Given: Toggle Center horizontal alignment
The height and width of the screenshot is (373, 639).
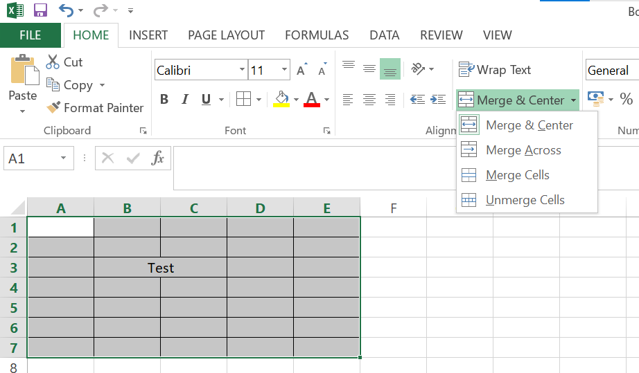Looking at the screenshot, I should [x=369, y=99].
